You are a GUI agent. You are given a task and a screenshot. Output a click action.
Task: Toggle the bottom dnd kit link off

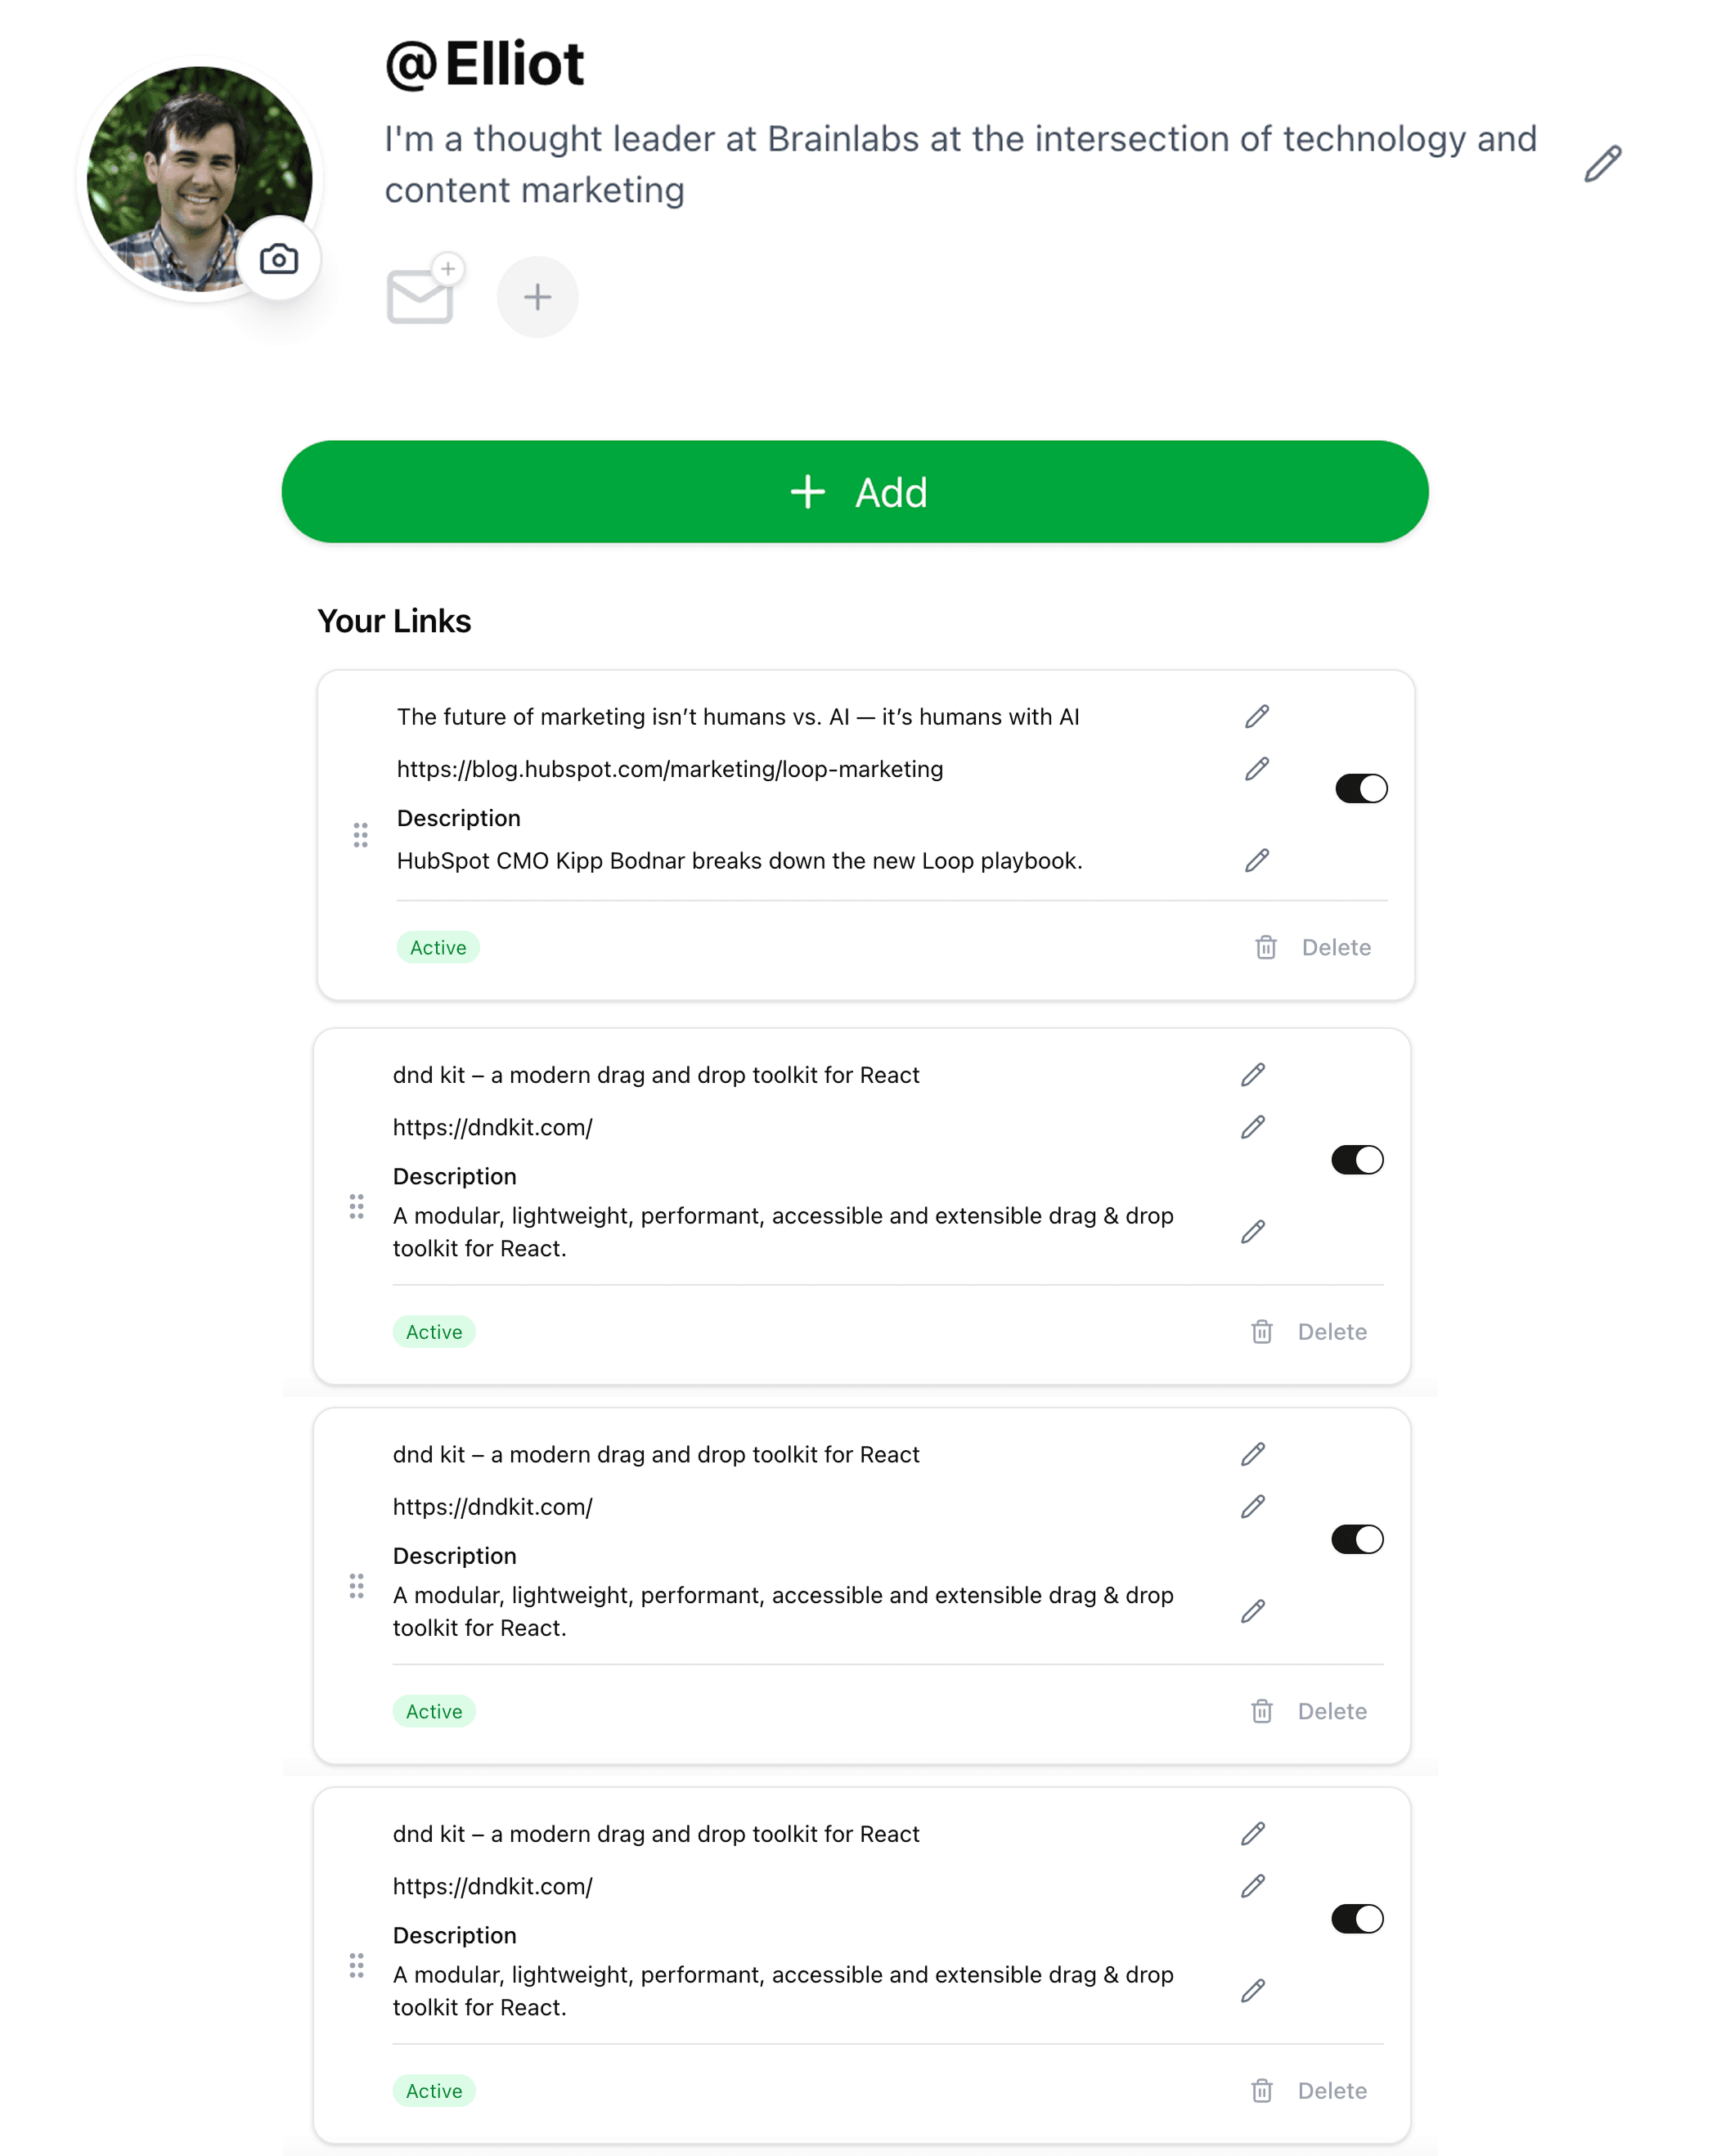tap(1357, 1919)
